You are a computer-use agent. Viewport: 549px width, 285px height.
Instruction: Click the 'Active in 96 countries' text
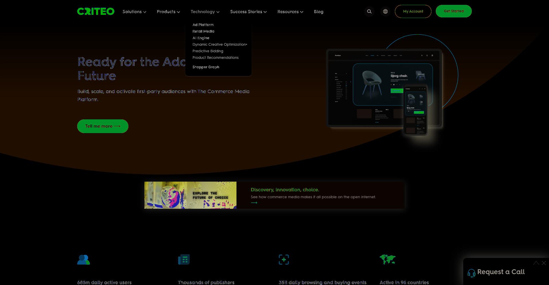coord(404,282)
